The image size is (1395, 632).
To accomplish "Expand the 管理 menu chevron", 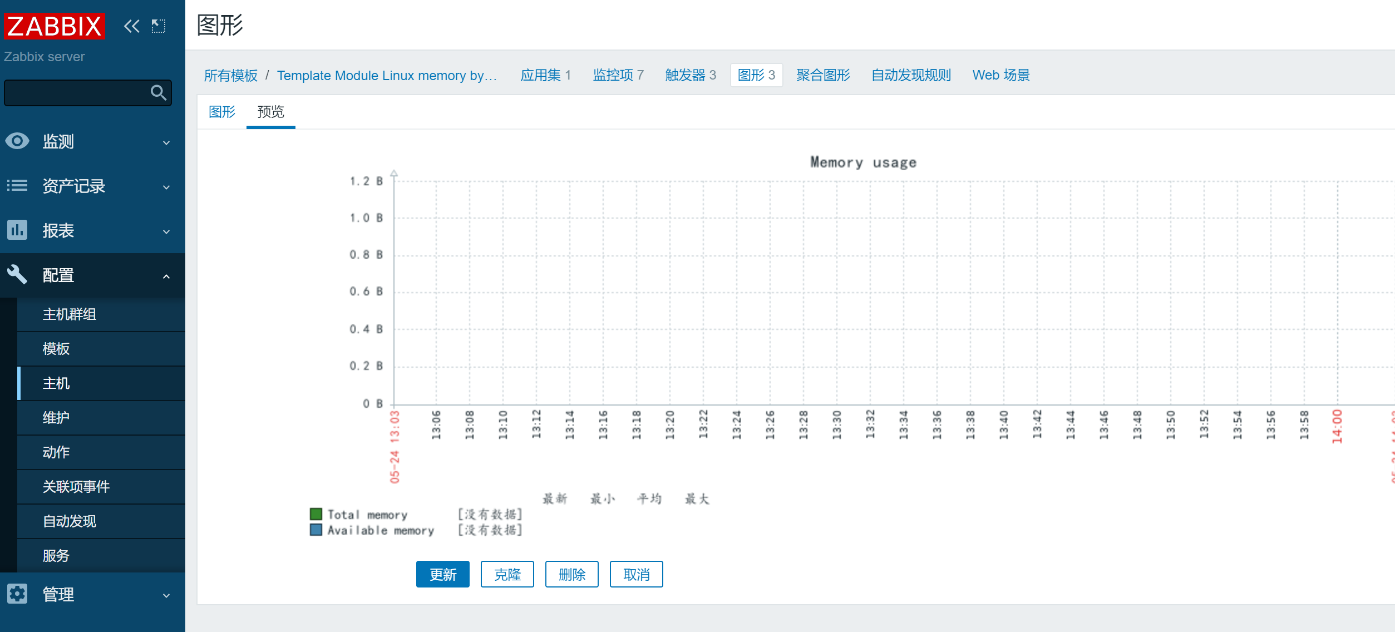I will (x=166, y=595).
